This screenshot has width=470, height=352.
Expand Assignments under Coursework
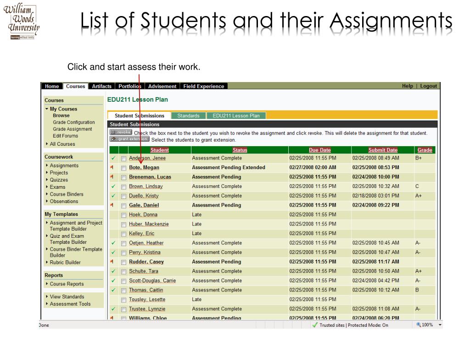click(x=47, y=165)
